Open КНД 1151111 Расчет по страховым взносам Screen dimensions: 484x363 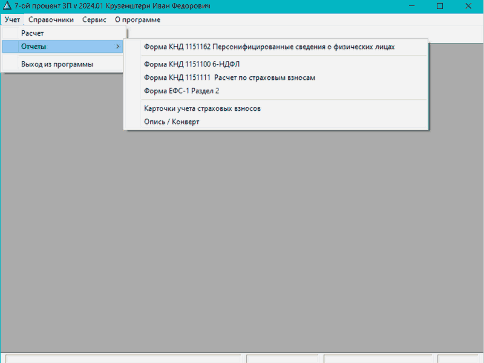pos(229,77)
